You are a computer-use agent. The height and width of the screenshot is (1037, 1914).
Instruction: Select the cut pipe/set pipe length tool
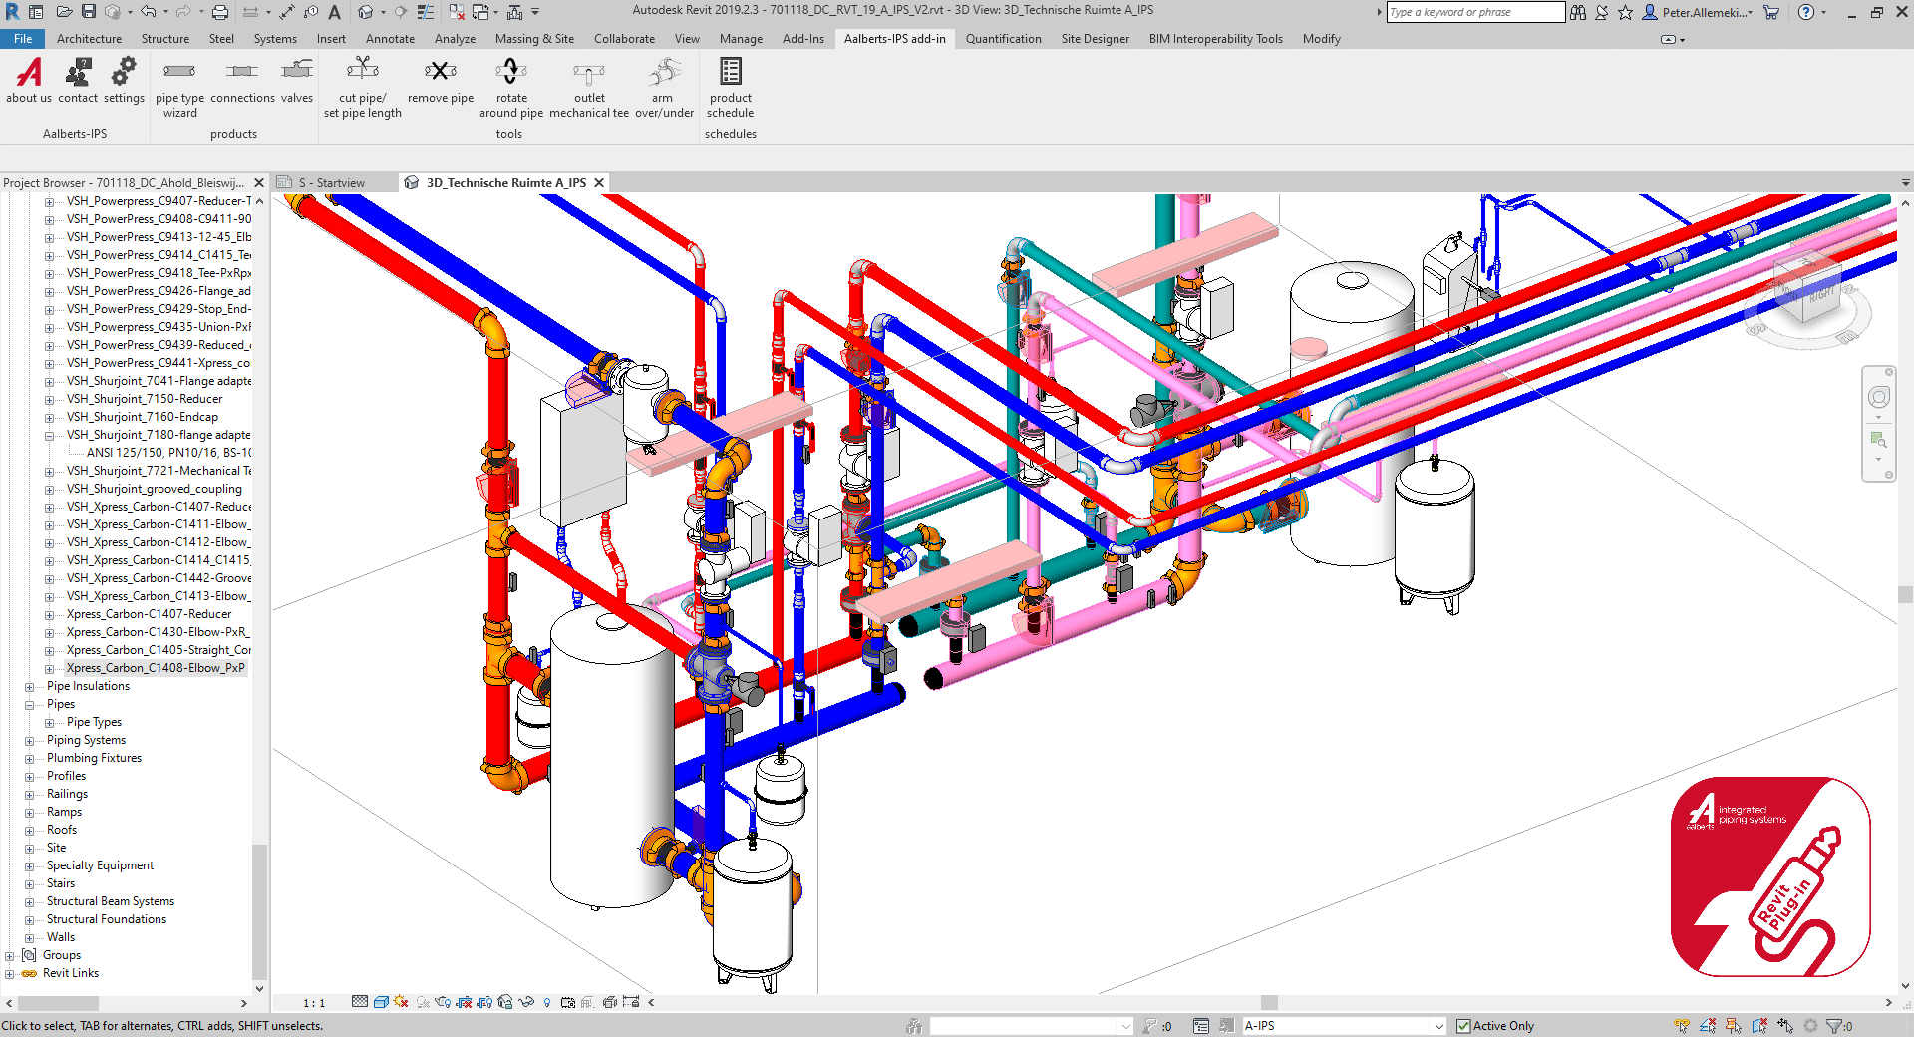pos(361,85)
